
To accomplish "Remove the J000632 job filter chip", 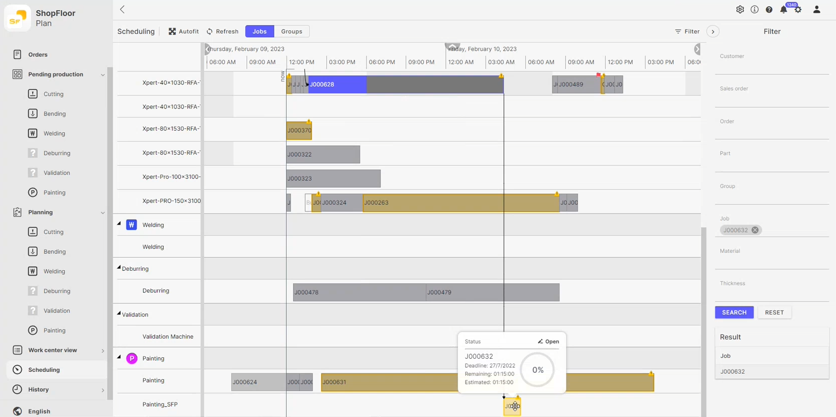I will (x=755, y=230).
